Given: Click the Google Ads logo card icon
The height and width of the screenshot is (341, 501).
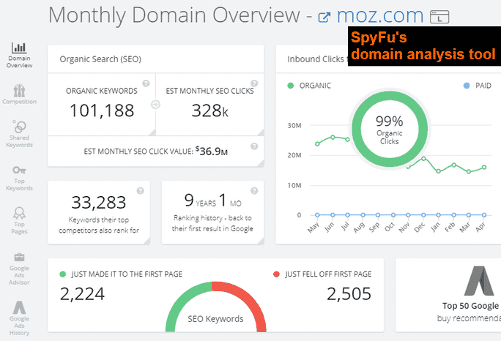Looking at the screenshot, I should (x=479, y=281).
